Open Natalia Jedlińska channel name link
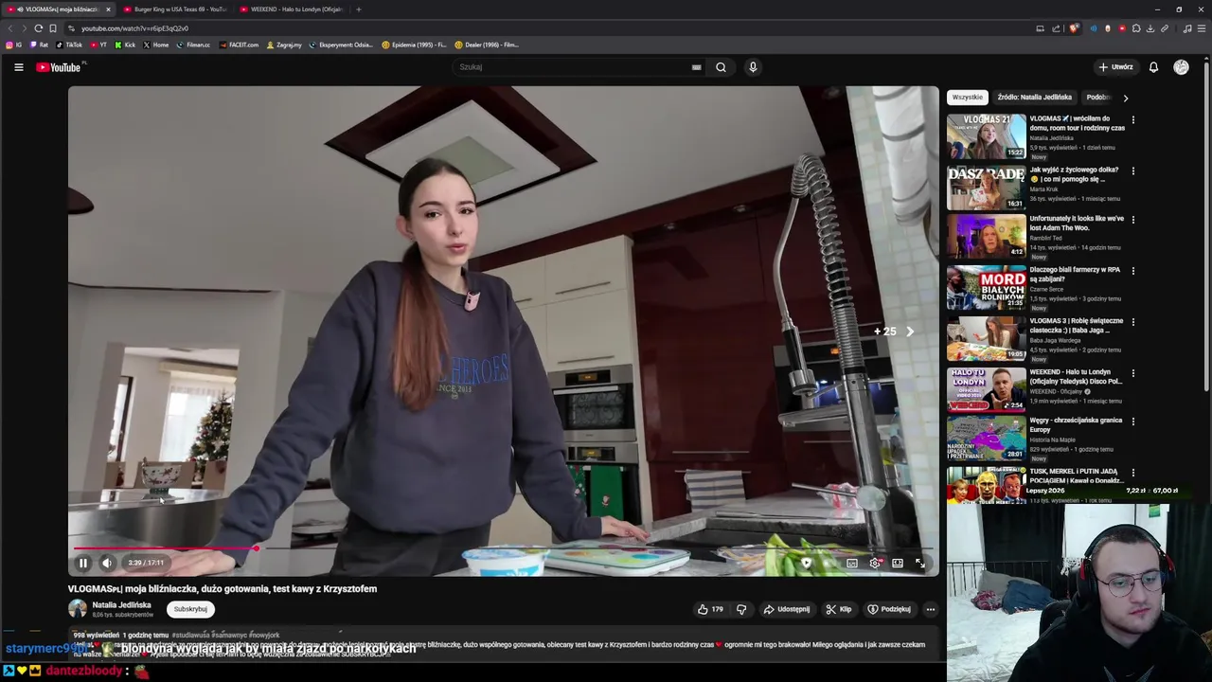The image size is (1212, 682). coord(121,604)
